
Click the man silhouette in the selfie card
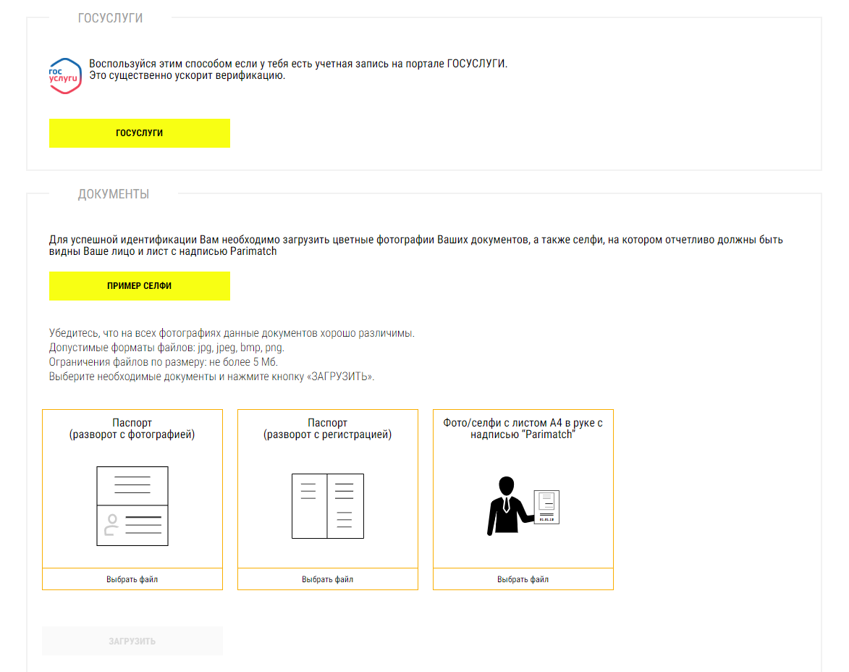507,506
